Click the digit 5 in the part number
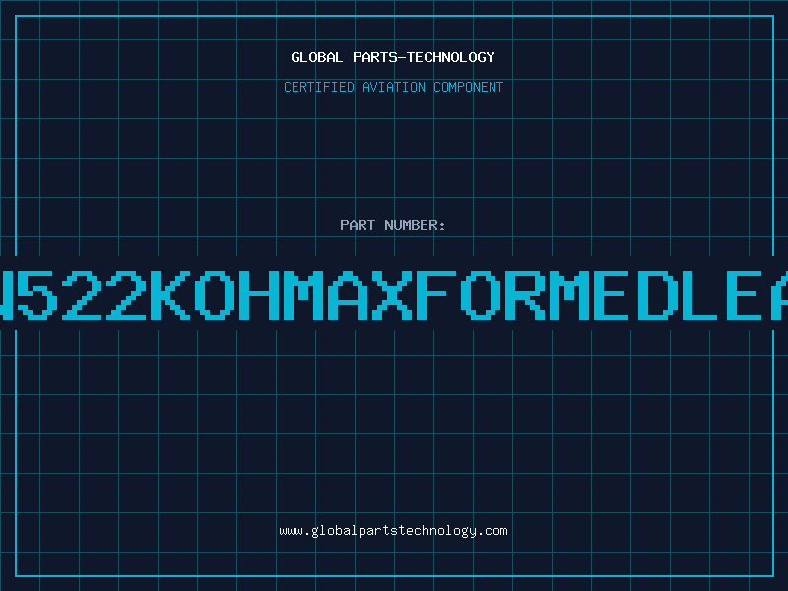 [x=36, y=295]
